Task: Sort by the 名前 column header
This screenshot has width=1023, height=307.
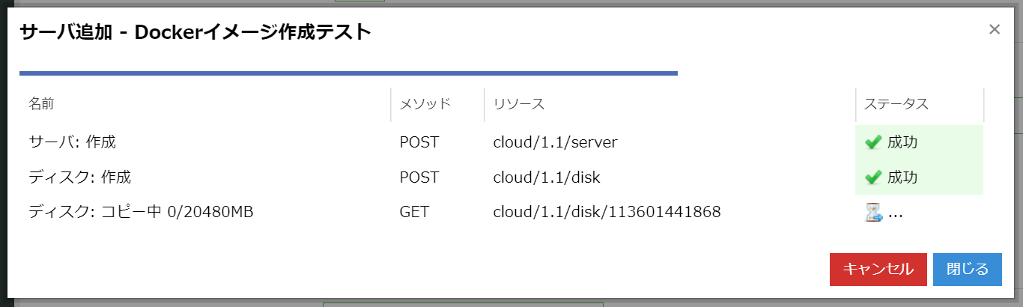Action: click(x=41, y=104)
